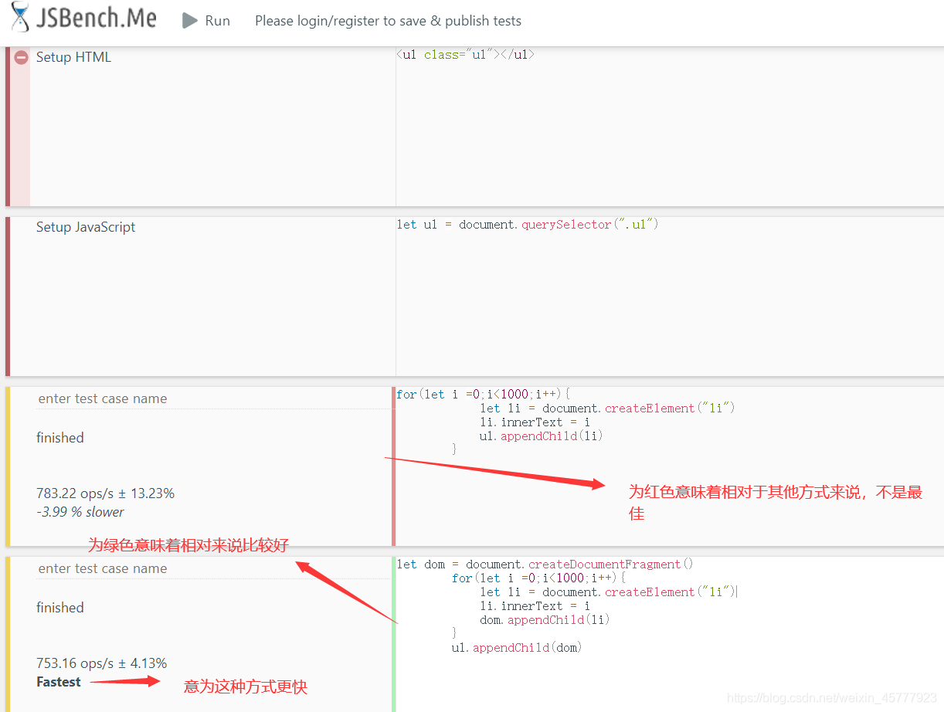
Task: Click the first test's for-loop header line
Action: click(x=483, y=395)
